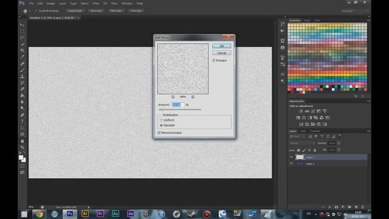The image size is (389, 219).
Task: Select the Move tool in the toolbox
Action: click(x=22, y=25)
